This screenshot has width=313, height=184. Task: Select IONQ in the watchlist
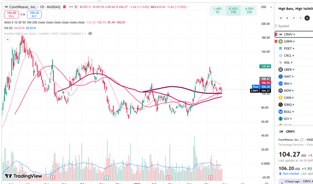click(x=294, y=104)
